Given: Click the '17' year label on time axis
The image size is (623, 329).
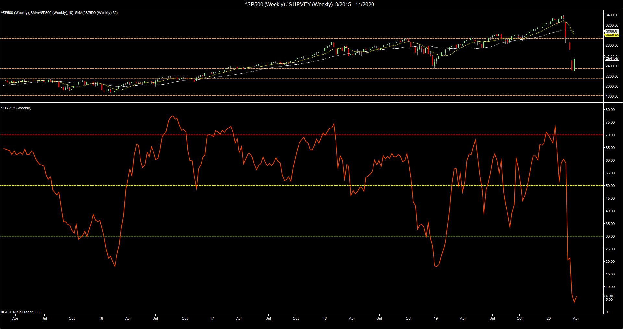Looking at the screenshot, I should coord(212,318).
